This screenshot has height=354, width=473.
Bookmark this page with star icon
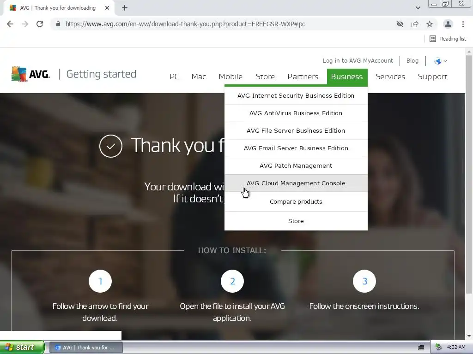tap(430, 24)
